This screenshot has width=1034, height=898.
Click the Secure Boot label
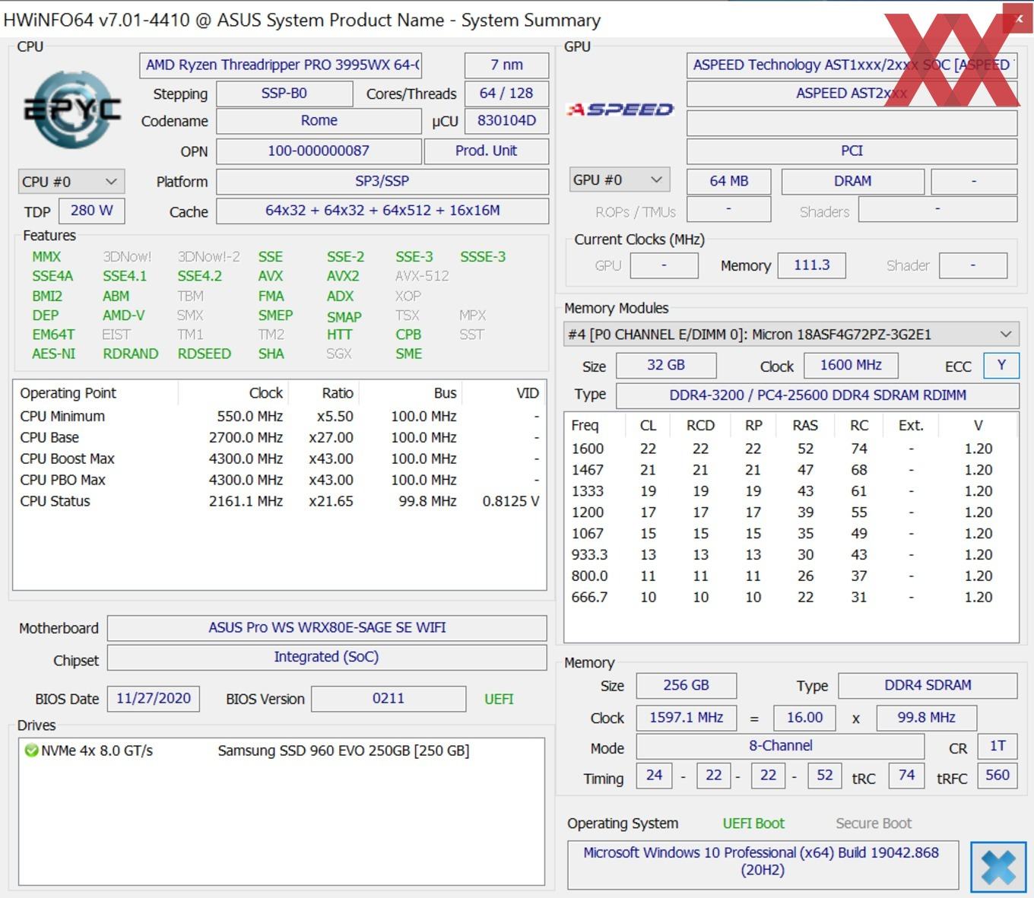(x=874, y=823)
